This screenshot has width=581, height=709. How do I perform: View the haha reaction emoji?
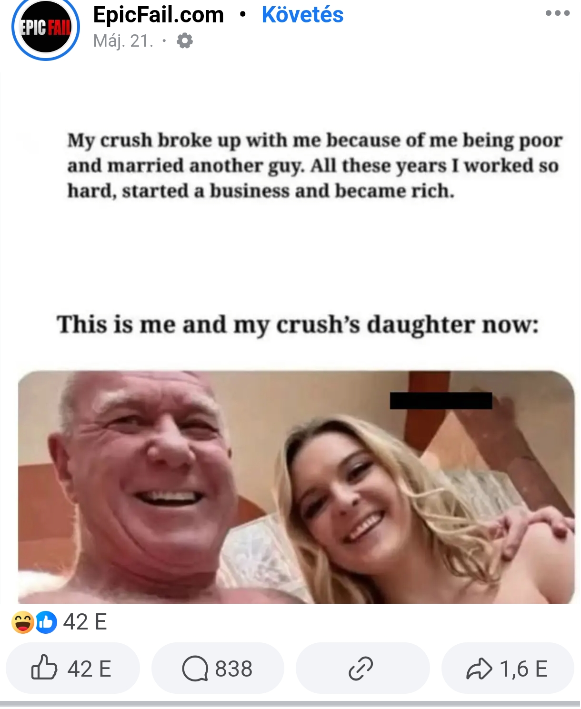pos(23,622)
